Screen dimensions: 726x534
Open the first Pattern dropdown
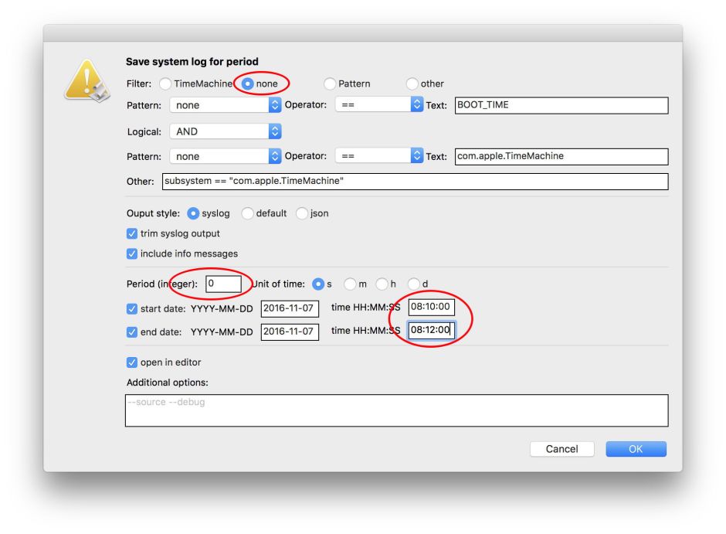(x=226, y=105)
